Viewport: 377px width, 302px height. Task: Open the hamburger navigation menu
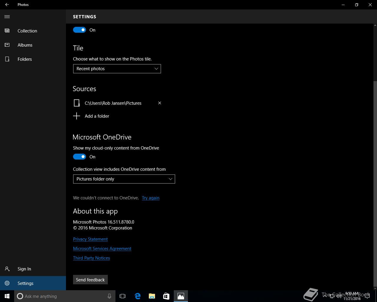(7, 17)
